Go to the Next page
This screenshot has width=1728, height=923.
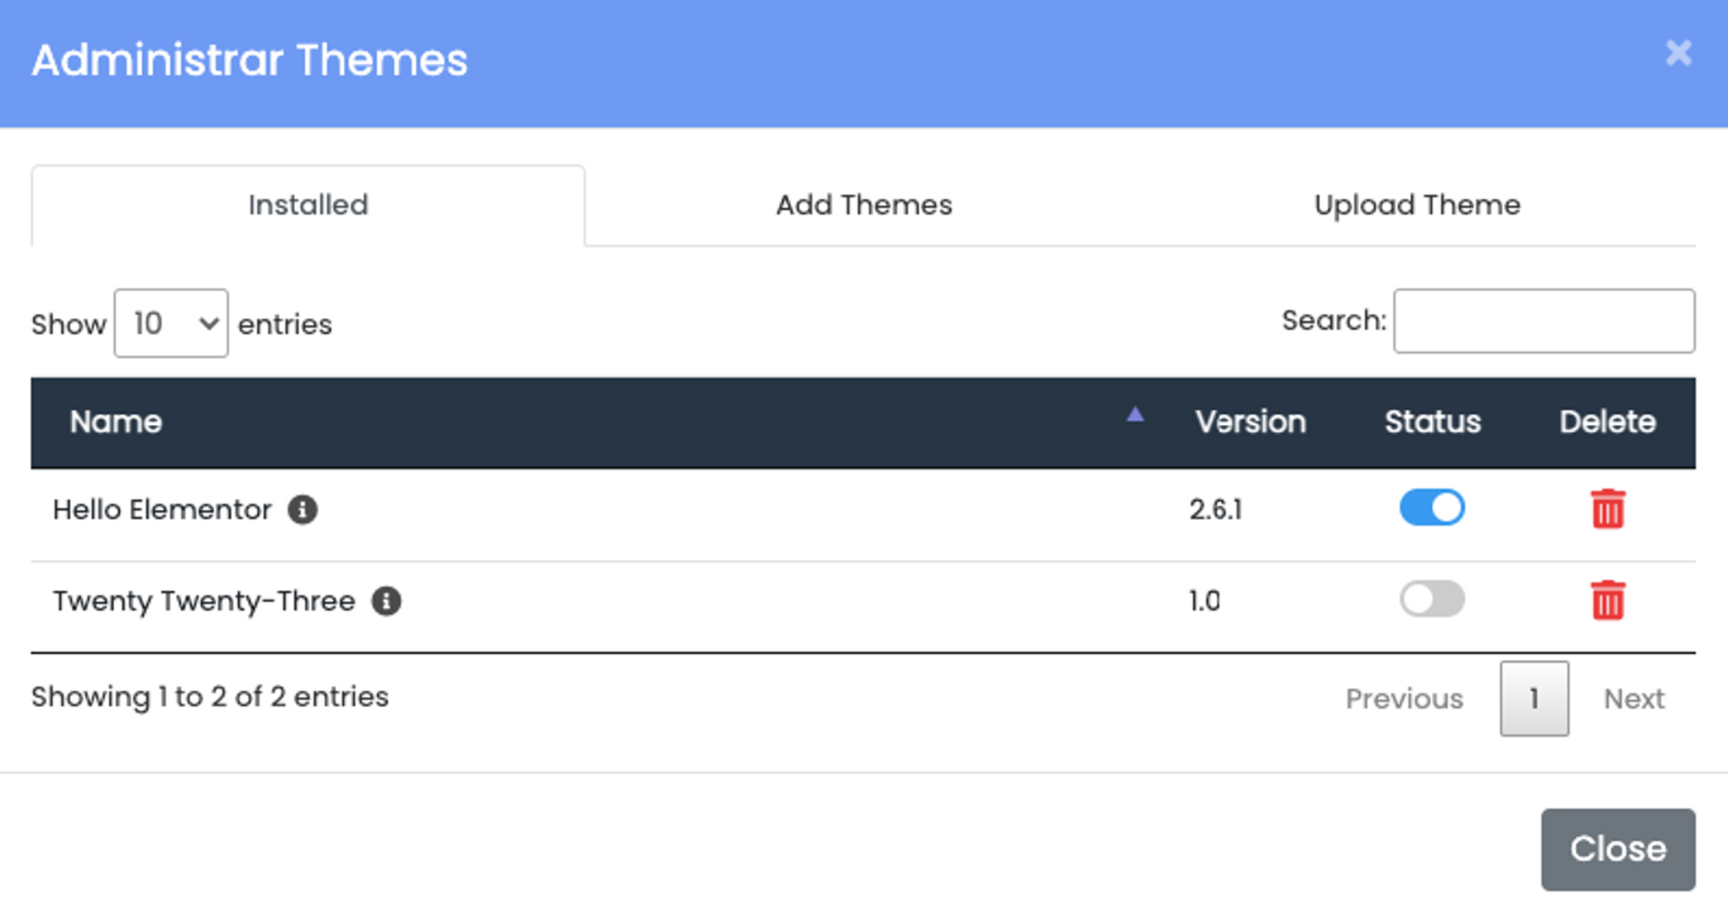1634,699
